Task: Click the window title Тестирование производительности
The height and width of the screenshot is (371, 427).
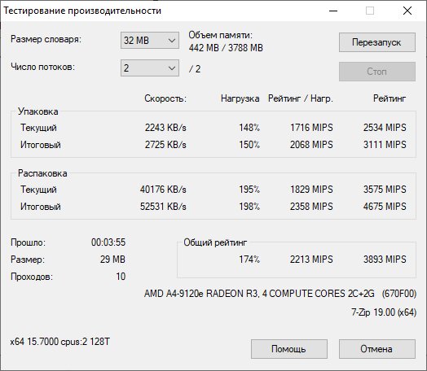Action: 82,11
